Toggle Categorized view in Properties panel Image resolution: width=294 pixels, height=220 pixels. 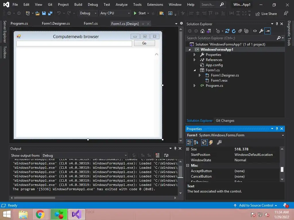(x=189, y=142)
